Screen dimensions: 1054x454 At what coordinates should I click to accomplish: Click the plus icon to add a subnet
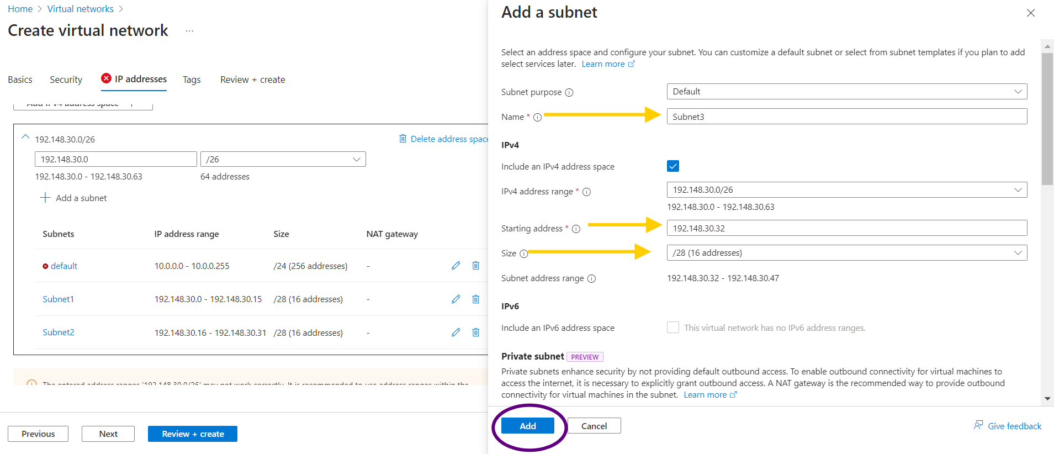pos(45,198)
